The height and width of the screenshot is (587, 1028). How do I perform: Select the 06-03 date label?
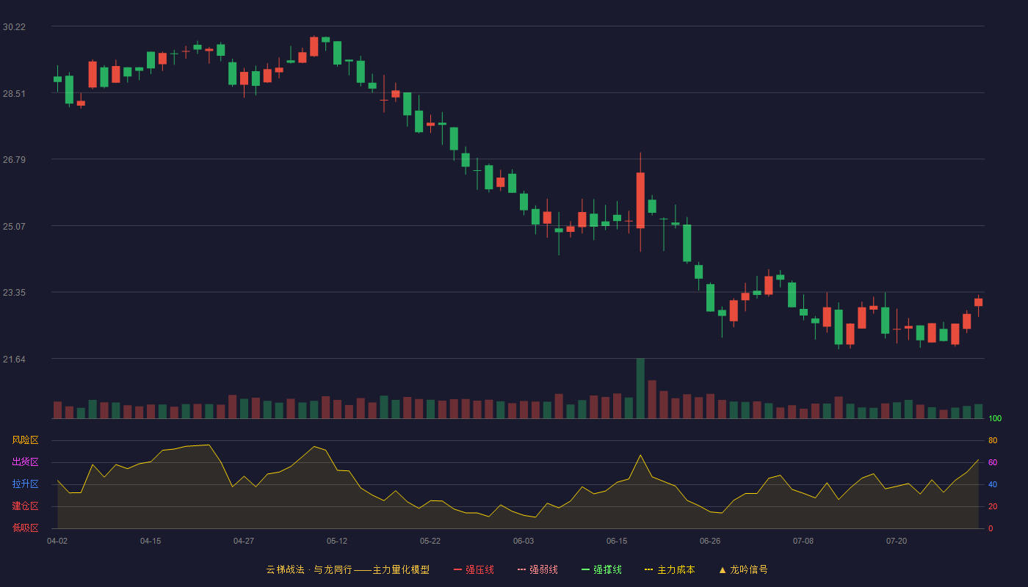tap(524, 541)
